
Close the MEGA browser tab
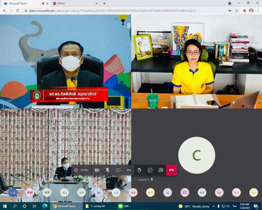tap(96, 3)
